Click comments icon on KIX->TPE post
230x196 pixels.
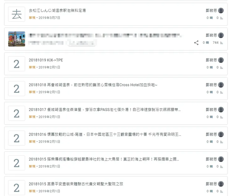pos(211,67)
